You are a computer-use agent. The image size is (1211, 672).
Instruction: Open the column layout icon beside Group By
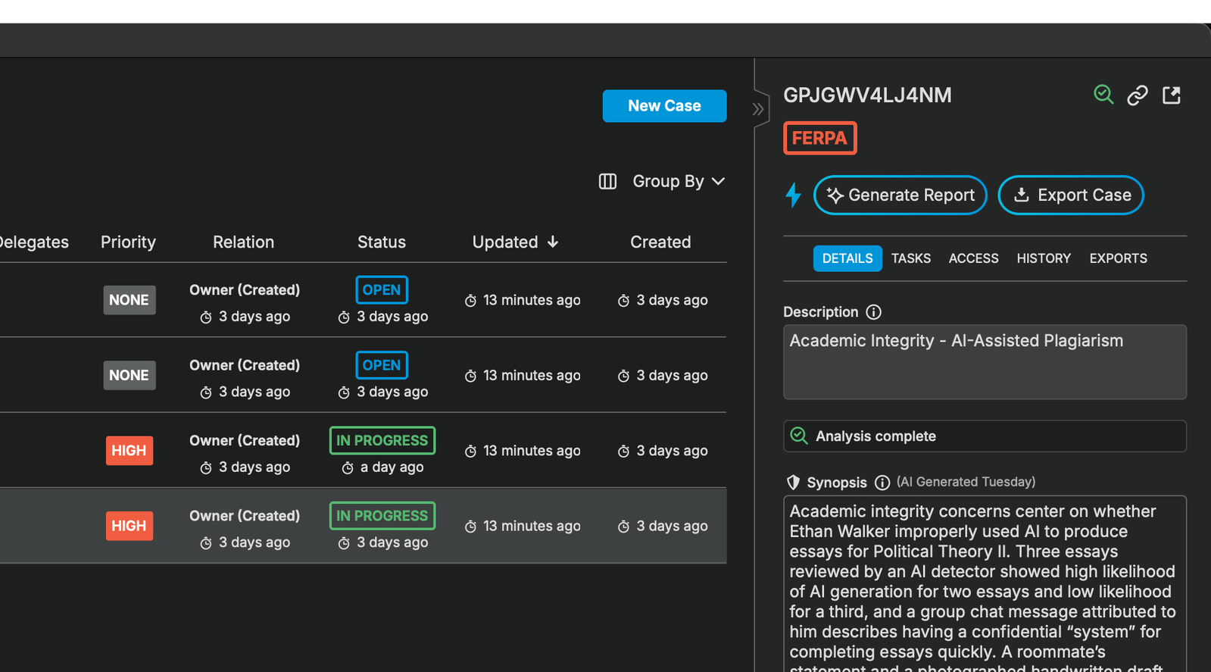click(x=607, y=181)
